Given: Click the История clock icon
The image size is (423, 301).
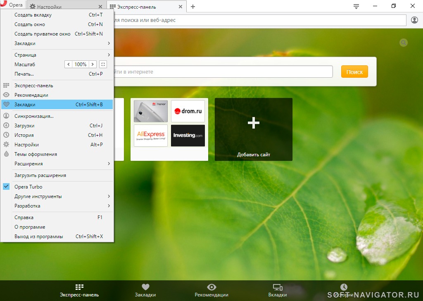Looking at the screenshot, I should pyautogui.click(x=6, y=135).
